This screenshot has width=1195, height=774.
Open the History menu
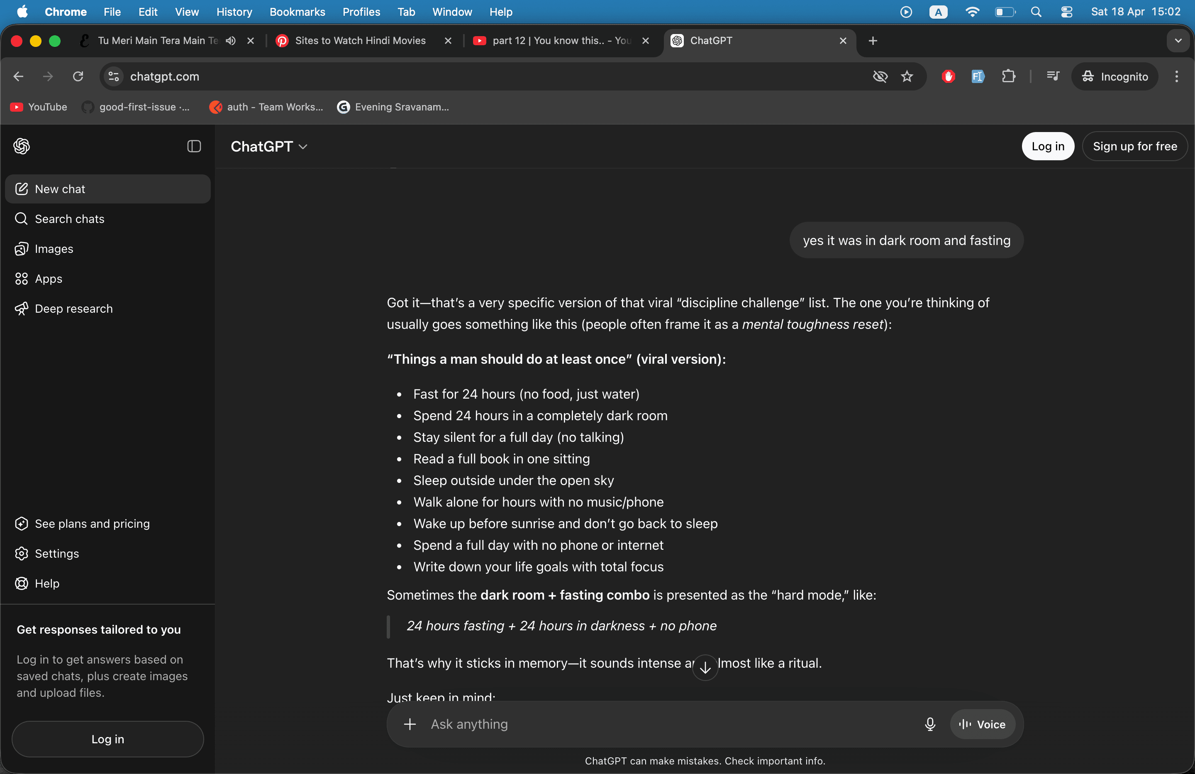click(234, 12)
